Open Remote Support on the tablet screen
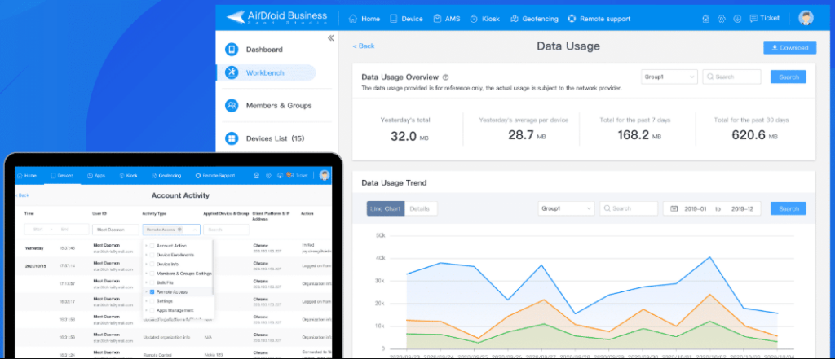The width and height of the screenshot is (835, 359). pos(215,175)
